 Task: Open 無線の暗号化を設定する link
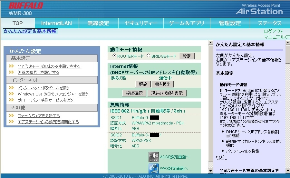tap(38, 72)
